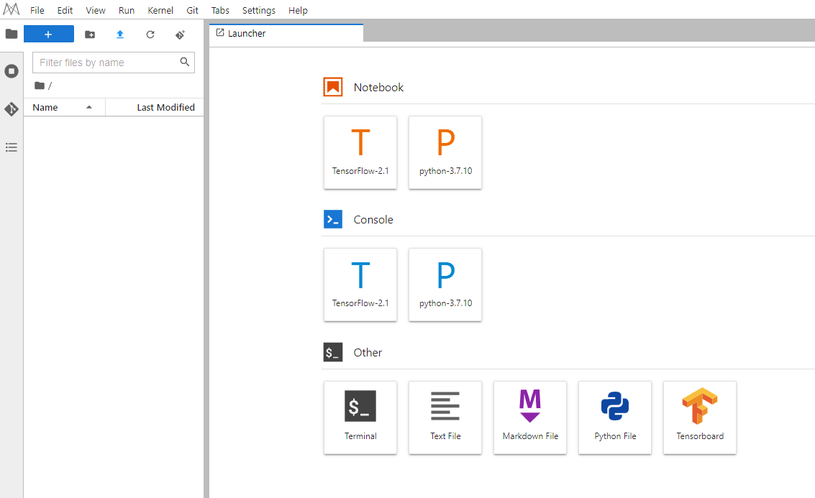Launch a TensorFlow-2.1 notebook

coord(360,152)
